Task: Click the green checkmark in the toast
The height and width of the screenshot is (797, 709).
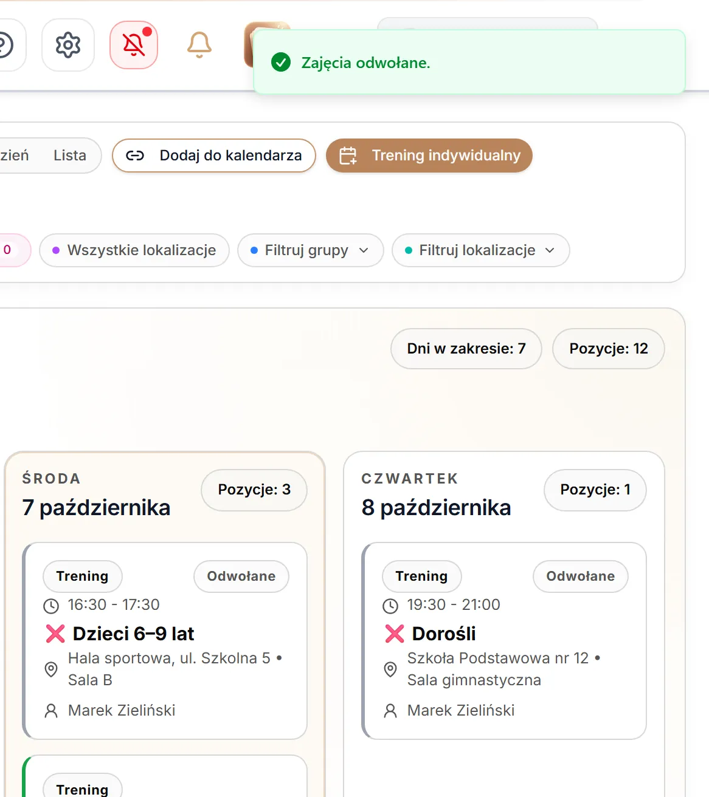Action: pyautogui.click(x=281, y=62)
